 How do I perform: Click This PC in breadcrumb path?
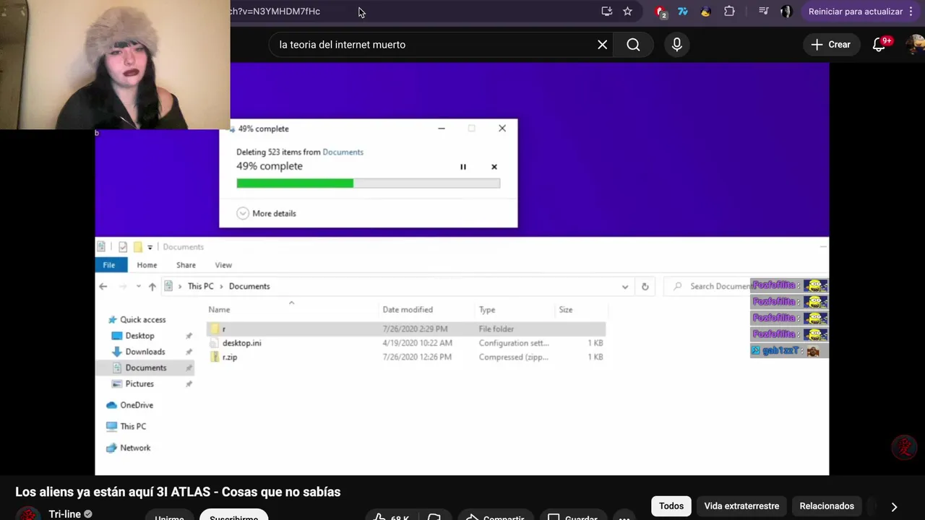click(200, 287)
